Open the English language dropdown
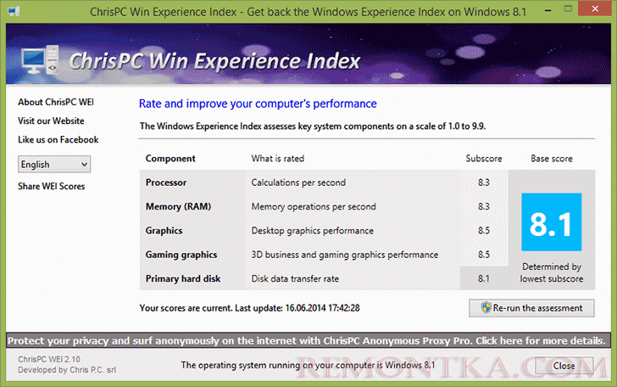 pos(54,165)
